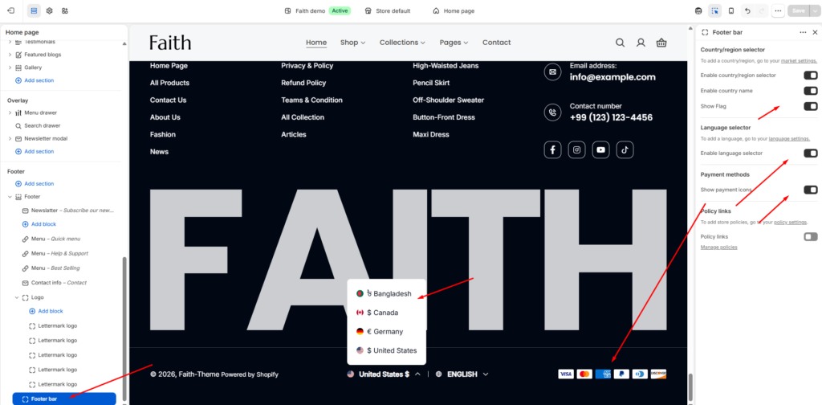
Task: Open the market settings link
Action: (799, 61)
